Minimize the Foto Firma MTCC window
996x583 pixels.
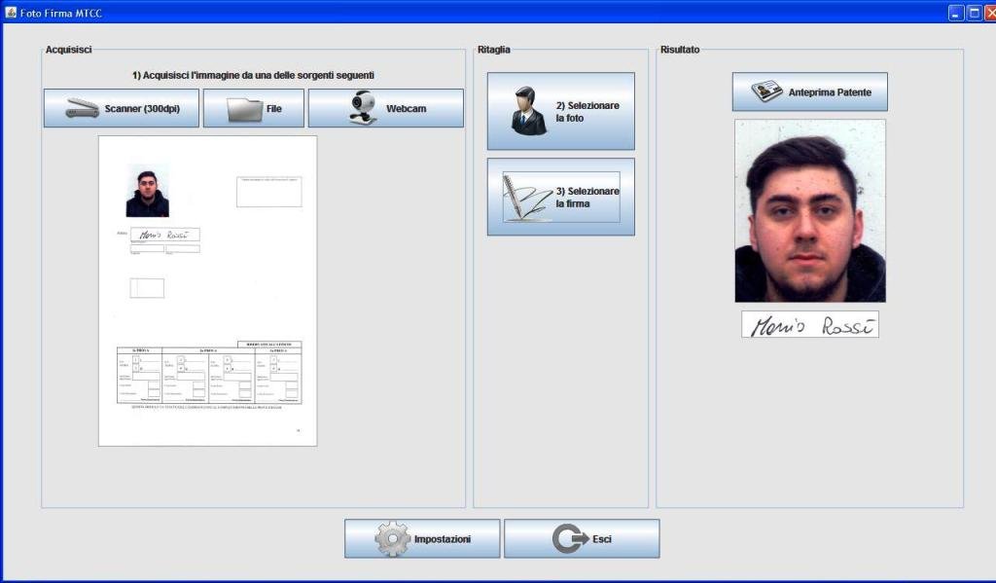pos(956,14)
